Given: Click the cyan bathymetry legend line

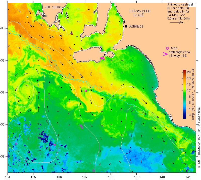Looking at the screenshot, I should pos(49,10).
